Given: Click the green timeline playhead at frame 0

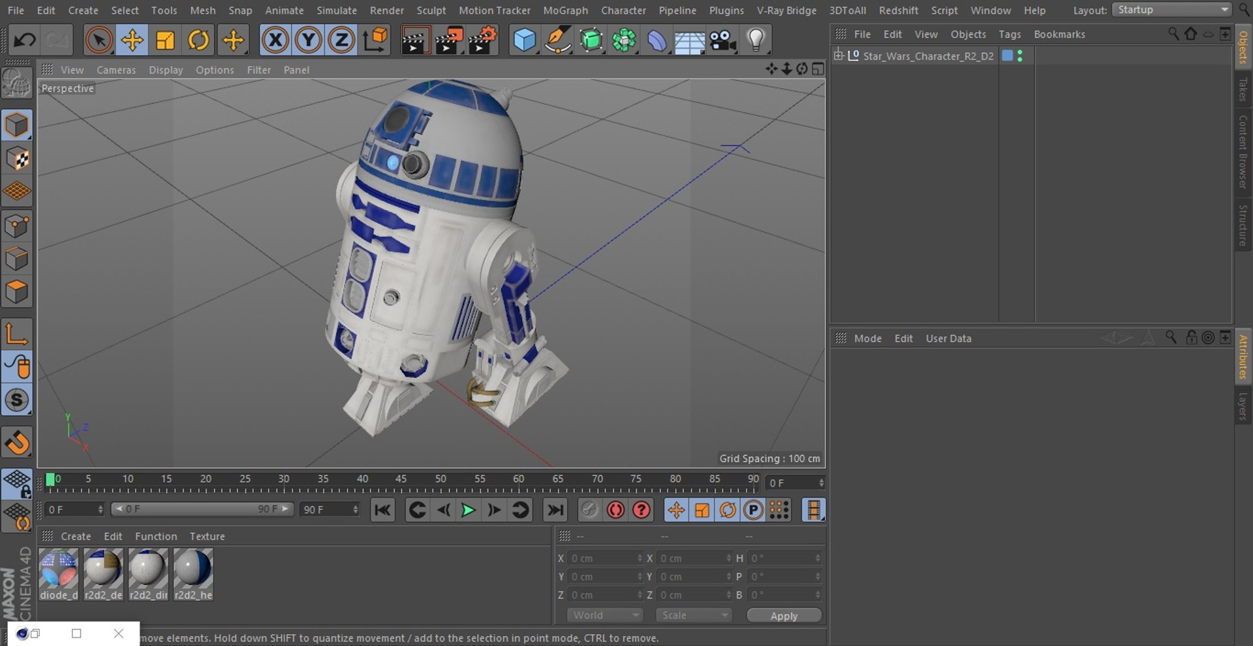Looking at the screenshot, I should coord(50,480).
